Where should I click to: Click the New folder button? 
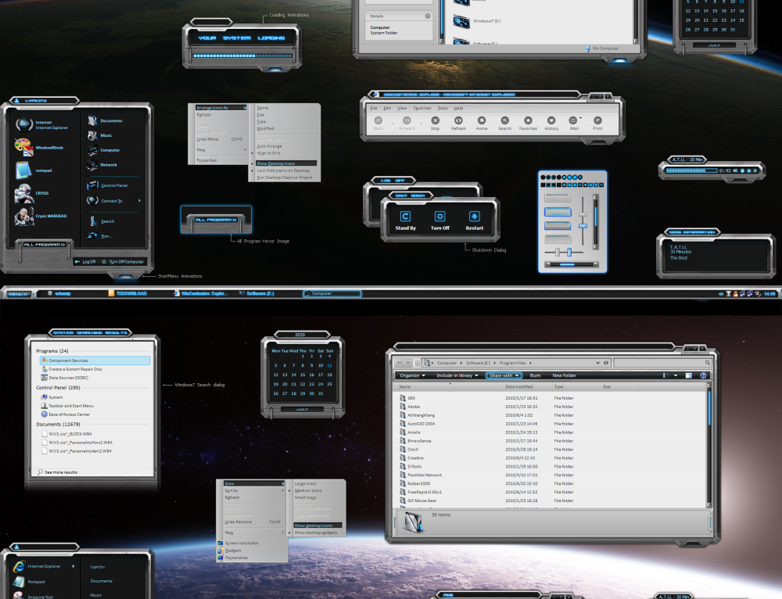coord(564,375)
